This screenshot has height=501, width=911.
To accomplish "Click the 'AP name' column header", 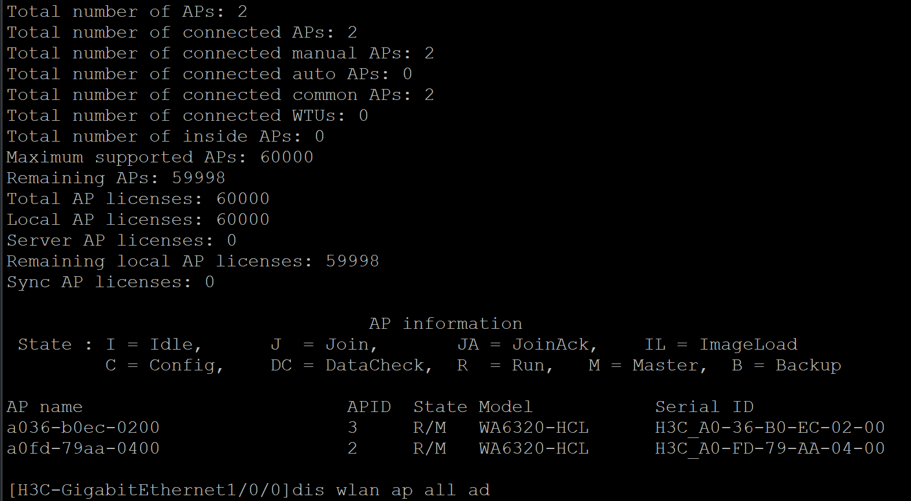I will [x=45, y=407].
